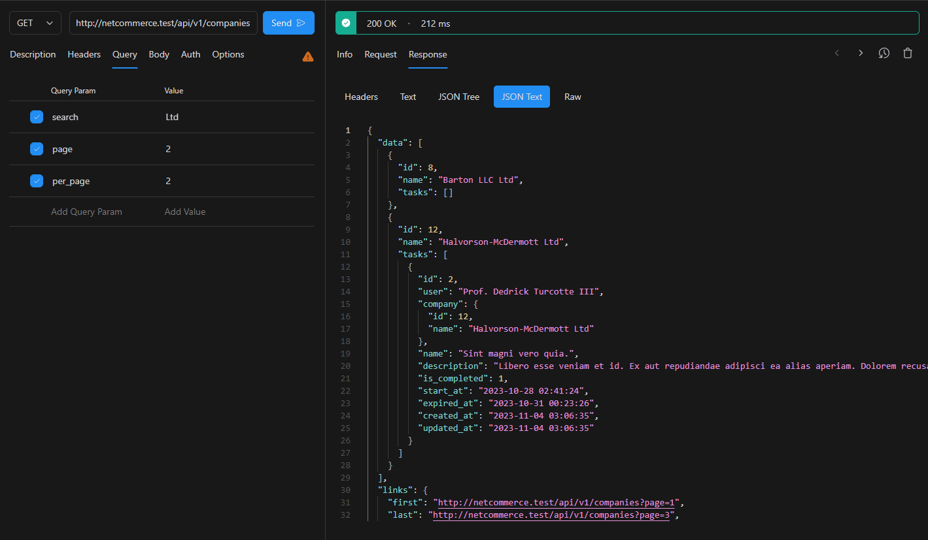Viewport: 928px width, 540px height.
Task: Uncheck the search query parameter
Action: click(x=36, y=116)
